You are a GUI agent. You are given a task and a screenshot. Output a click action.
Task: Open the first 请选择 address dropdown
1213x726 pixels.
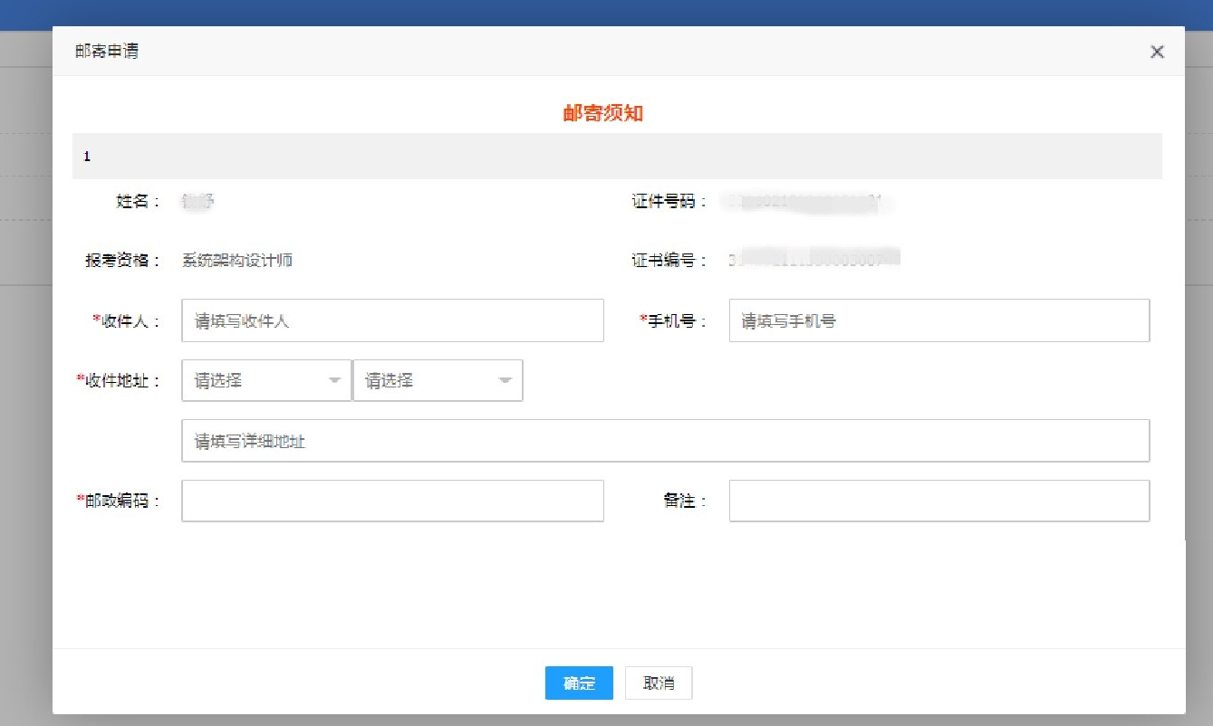pyautogui.click(x=266, y=381)
